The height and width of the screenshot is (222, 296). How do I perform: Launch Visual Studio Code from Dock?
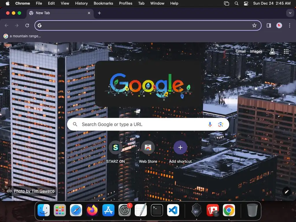coord(173,210)
